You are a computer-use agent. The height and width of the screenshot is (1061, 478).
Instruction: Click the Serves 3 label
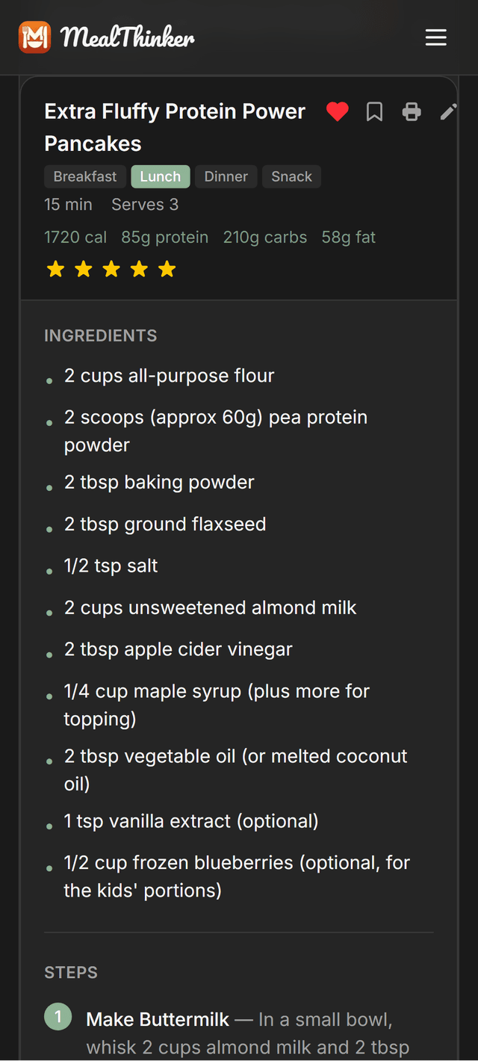(x=144, y=204)
